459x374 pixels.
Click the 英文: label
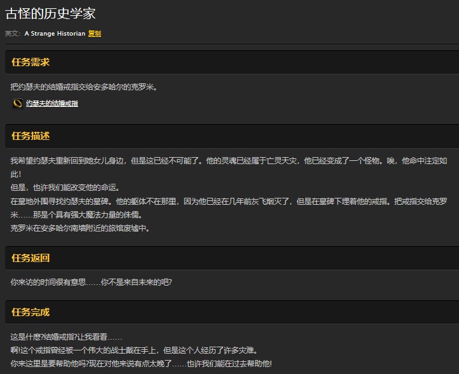[13, 34]
